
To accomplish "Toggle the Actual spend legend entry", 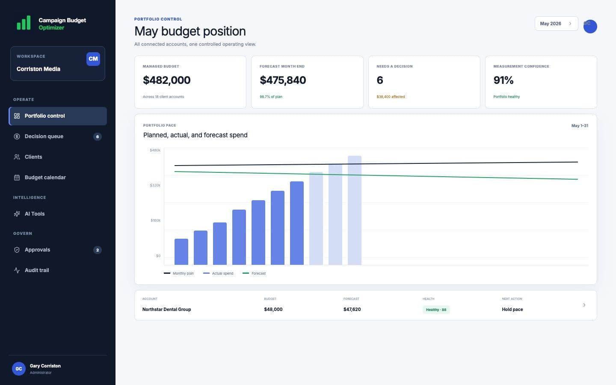I will pos(218,273).
